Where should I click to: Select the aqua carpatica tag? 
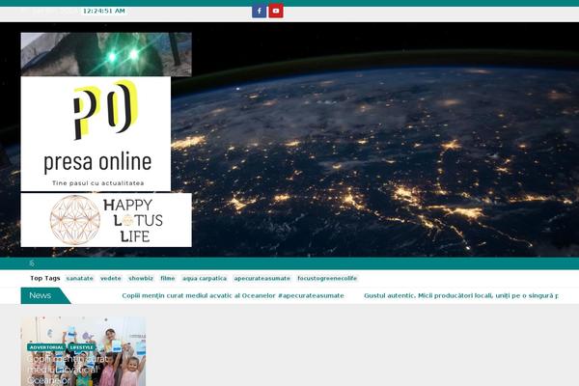coord(205,278)
